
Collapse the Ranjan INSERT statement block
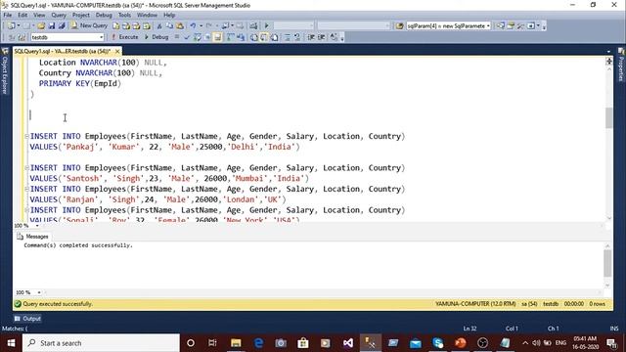26,189
